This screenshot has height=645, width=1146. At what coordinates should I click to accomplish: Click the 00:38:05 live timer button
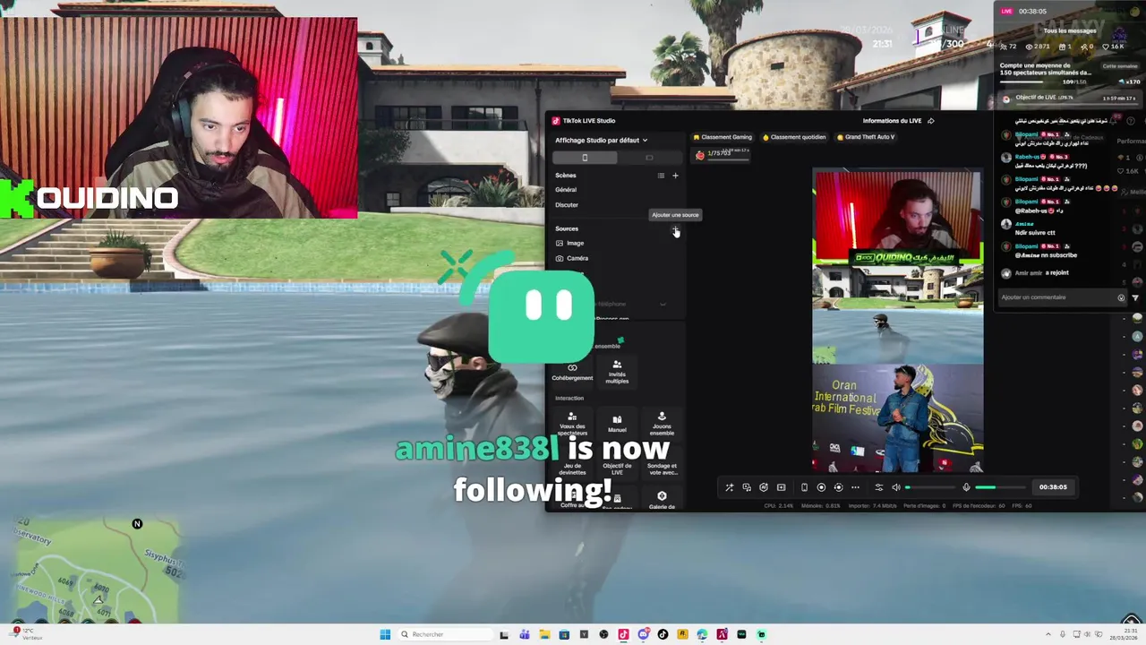[x=1053, y=487]
